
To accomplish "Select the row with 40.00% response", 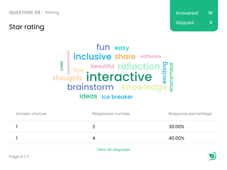I will [113, 138].
